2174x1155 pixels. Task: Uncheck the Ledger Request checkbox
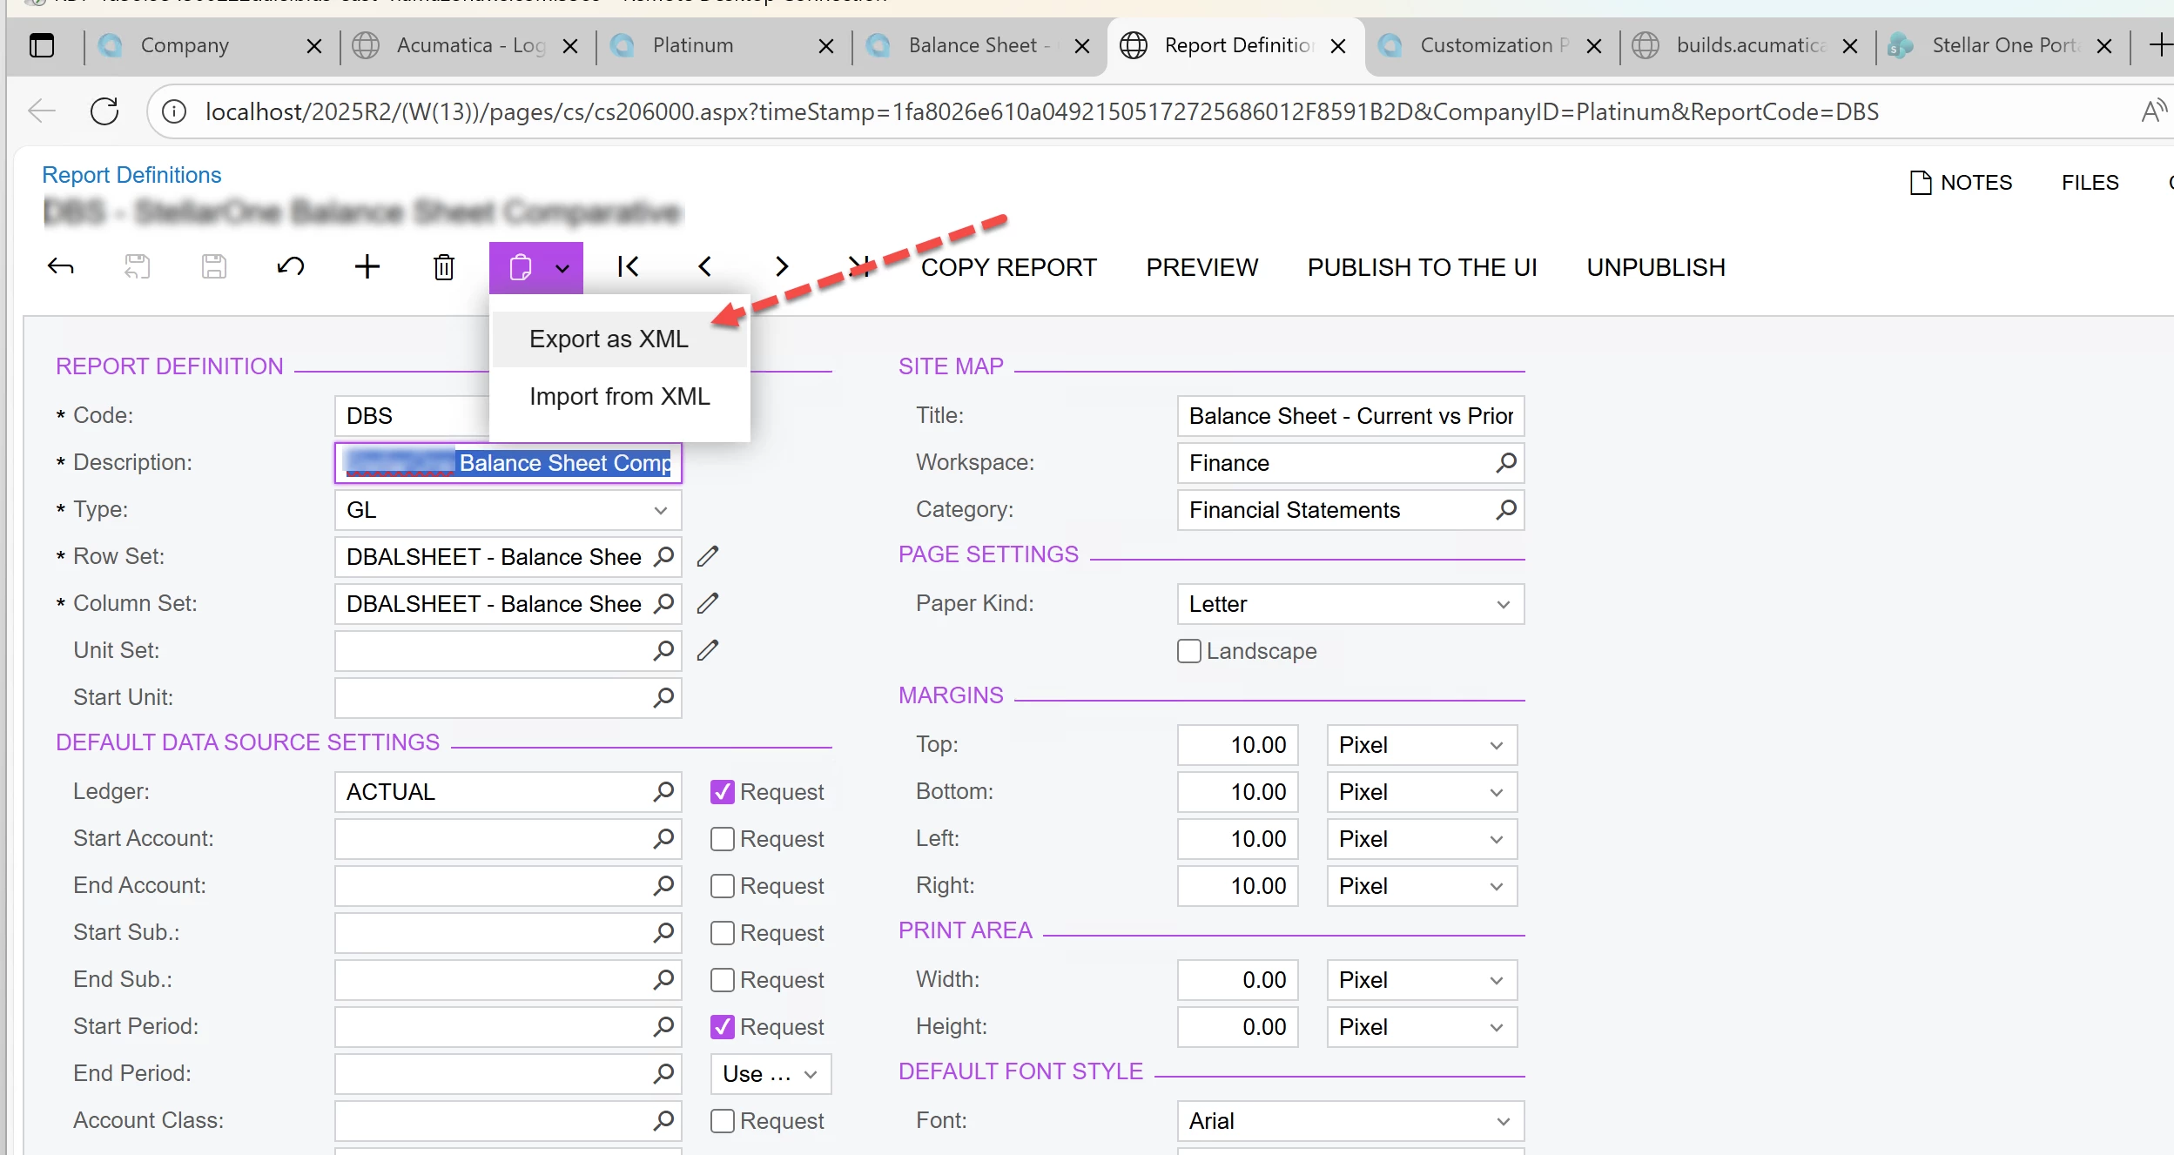click(723, 792)
